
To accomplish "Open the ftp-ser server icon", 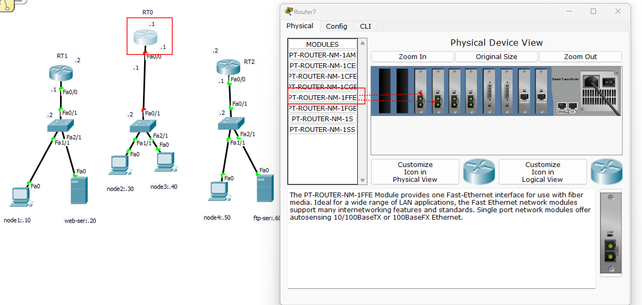I will (x=265, y=188).
